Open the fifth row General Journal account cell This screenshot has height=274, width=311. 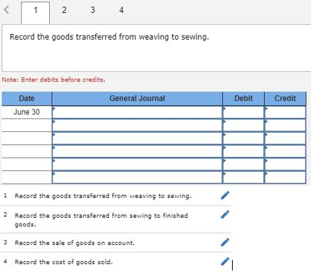pyautogui.click(x=137, y=164)
